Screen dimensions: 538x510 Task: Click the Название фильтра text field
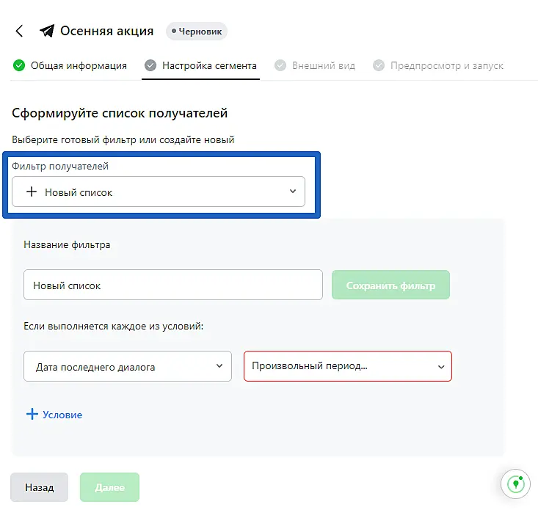[x=173, y=285]
